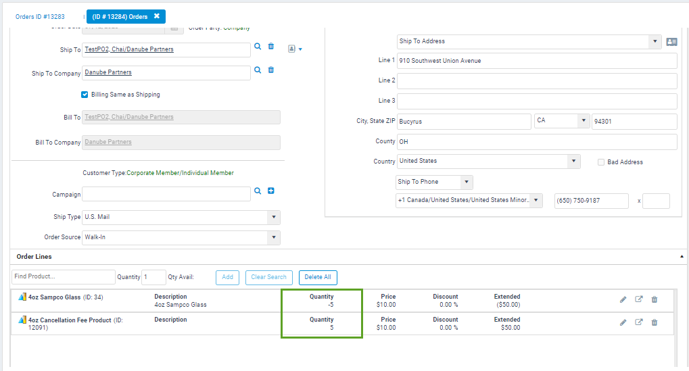Screen dimensions: 689x371
Task: Click the Order Lines section header
Action: click(x=34, y=256)
